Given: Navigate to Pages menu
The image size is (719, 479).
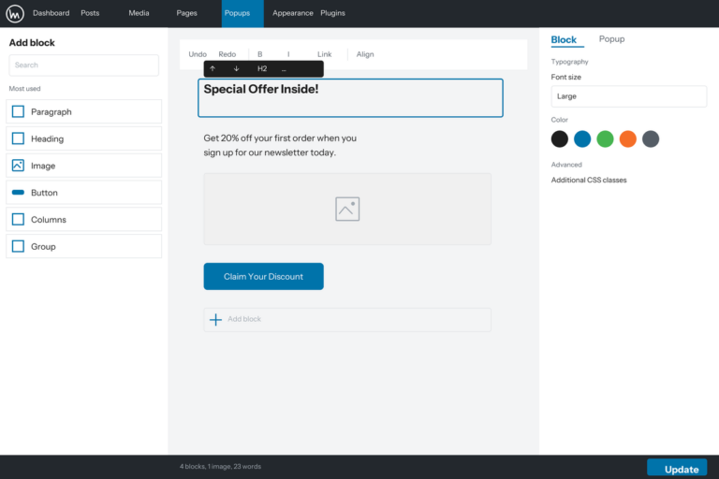Looking at the screenshot, I should (x=186, y=13).
